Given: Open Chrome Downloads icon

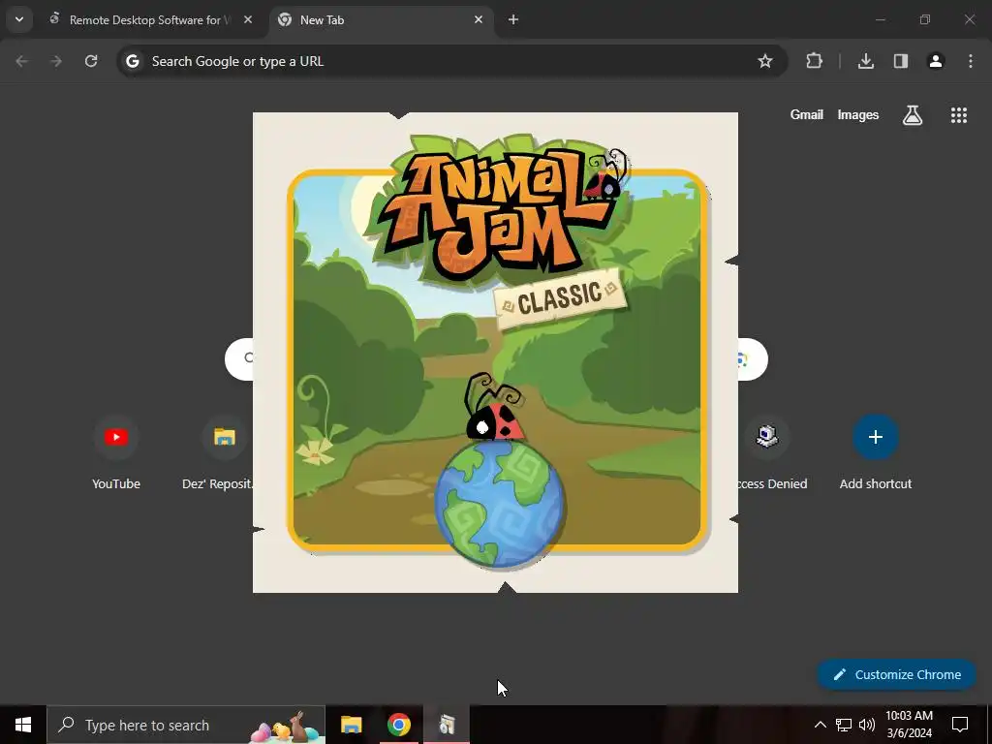Looking at the screenshot, I should pos(866,61).
